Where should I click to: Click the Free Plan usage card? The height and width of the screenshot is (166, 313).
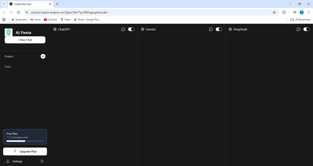pos(25,137)
